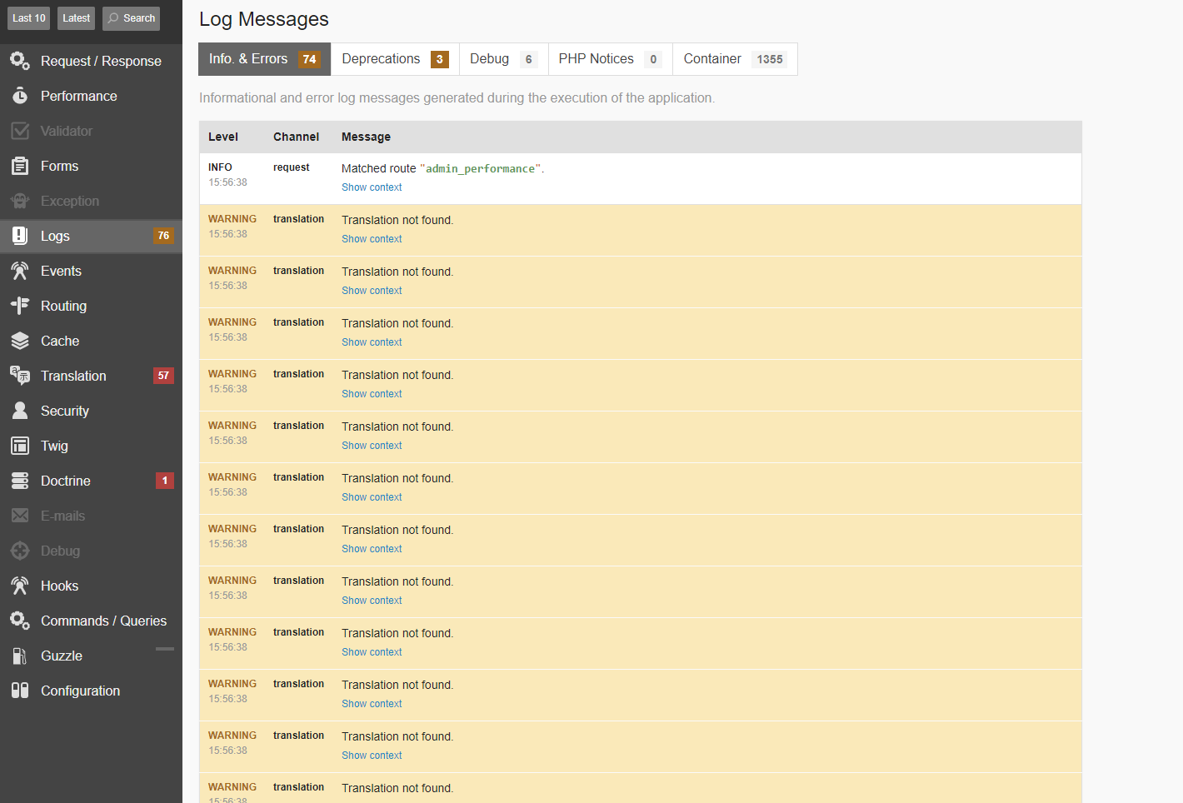Click the Debug crosshair icon
Viewport: 1183px width, 803px height.
tap(20, 551)
